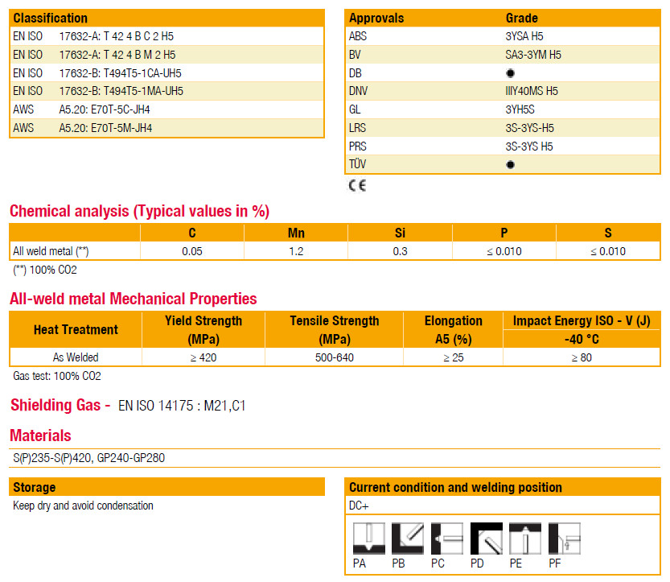Click the Shielding Gas heading
Image resolution: width=670 pixels, height=582 pixels.
pyautogui.click(x=60, y=406)
